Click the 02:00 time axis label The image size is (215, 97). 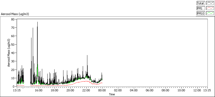coord(118,91)
